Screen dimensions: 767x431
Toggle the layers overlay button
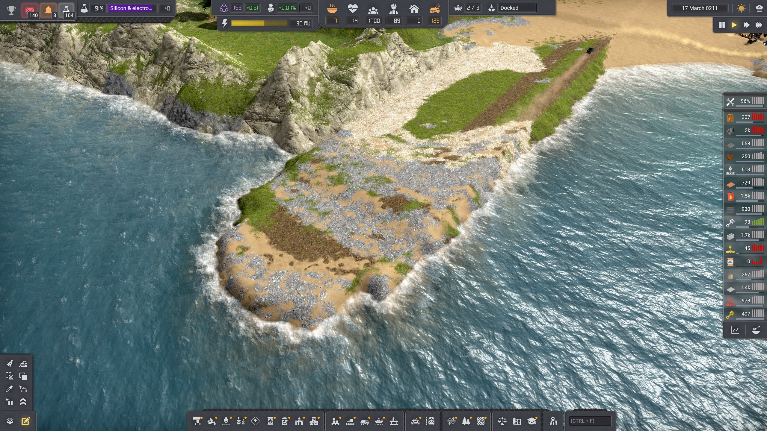point(10,421)
